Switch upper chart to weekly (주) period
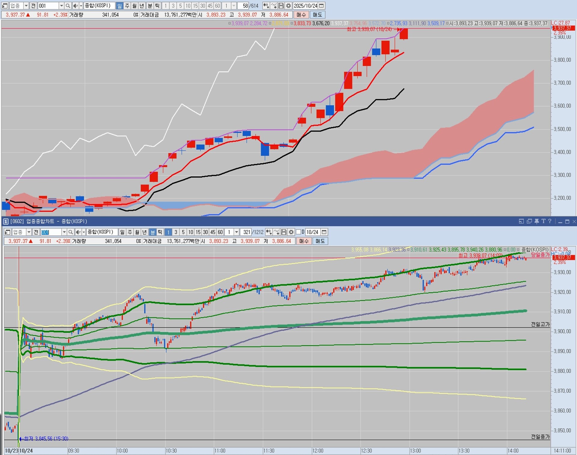Image resolution: width=577 pixels, height=455 pixels. 127,6
